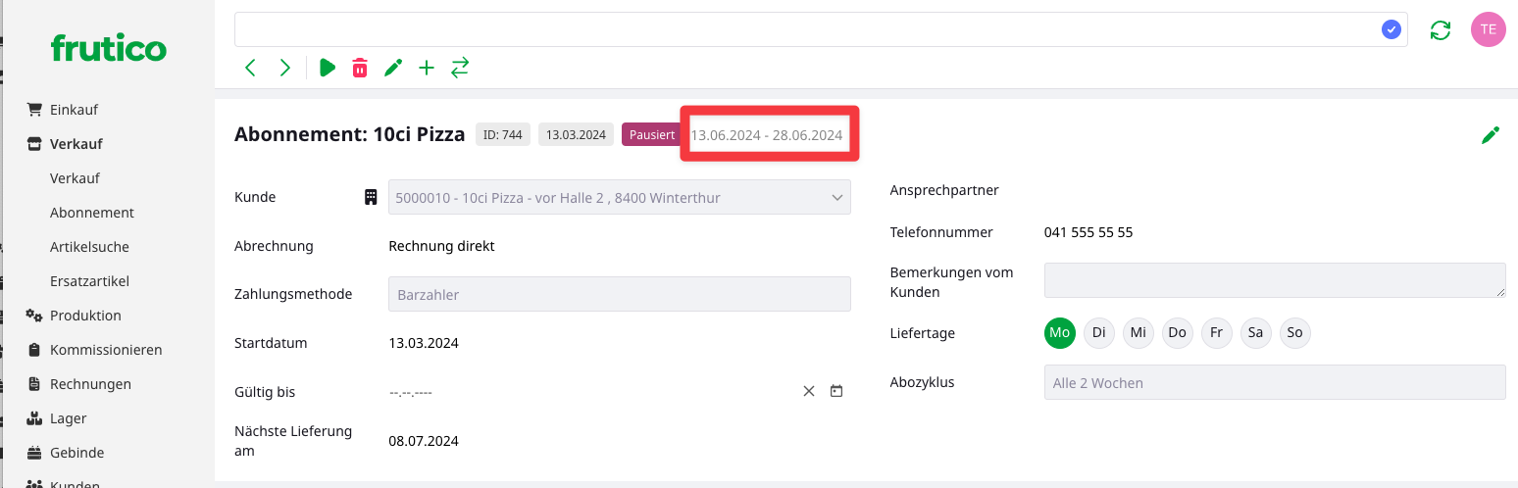The image size is (1518, 488).
Task: Toggle the Mo delivery day
Action: click(x=1059, y=333)
